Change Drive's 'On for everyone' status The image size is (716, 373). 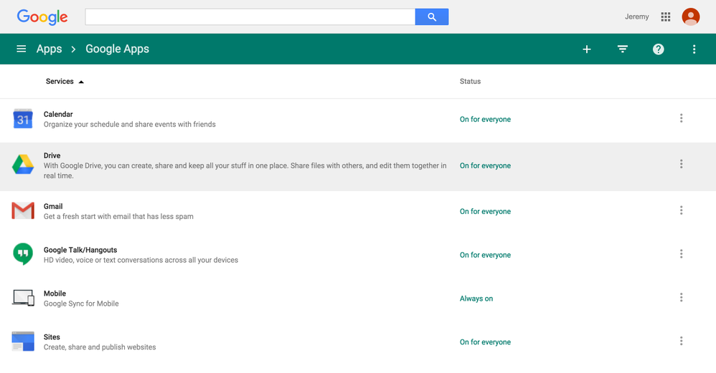pos(485,166)
